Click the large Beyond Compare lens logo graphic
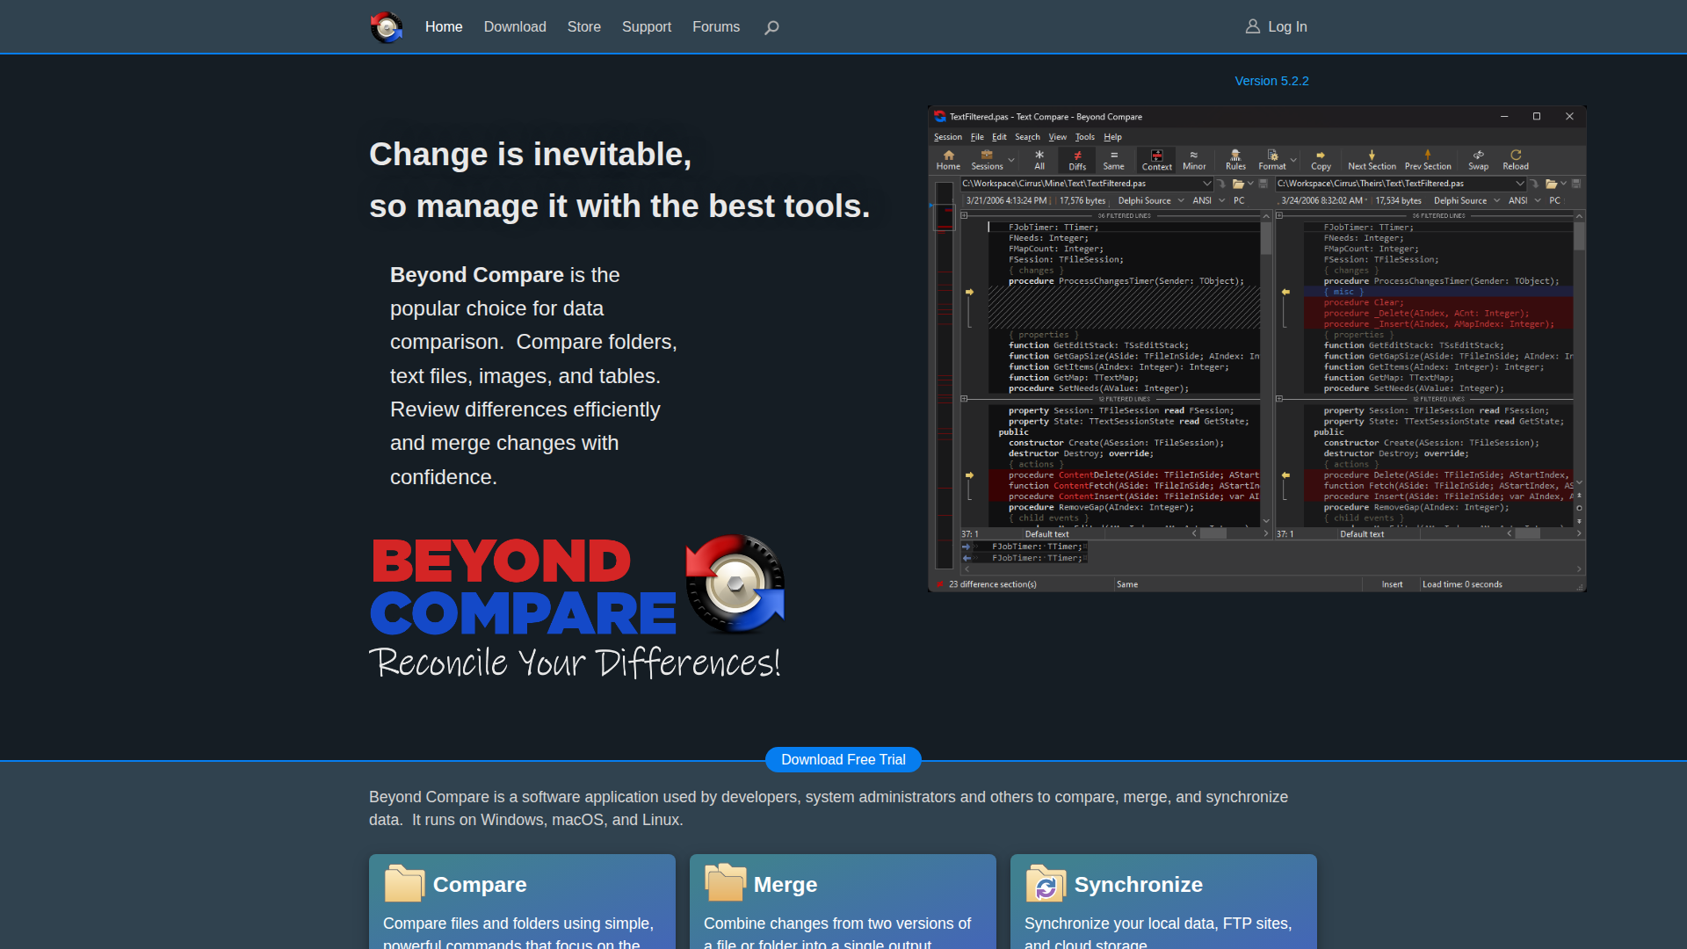 click(735, 584)
